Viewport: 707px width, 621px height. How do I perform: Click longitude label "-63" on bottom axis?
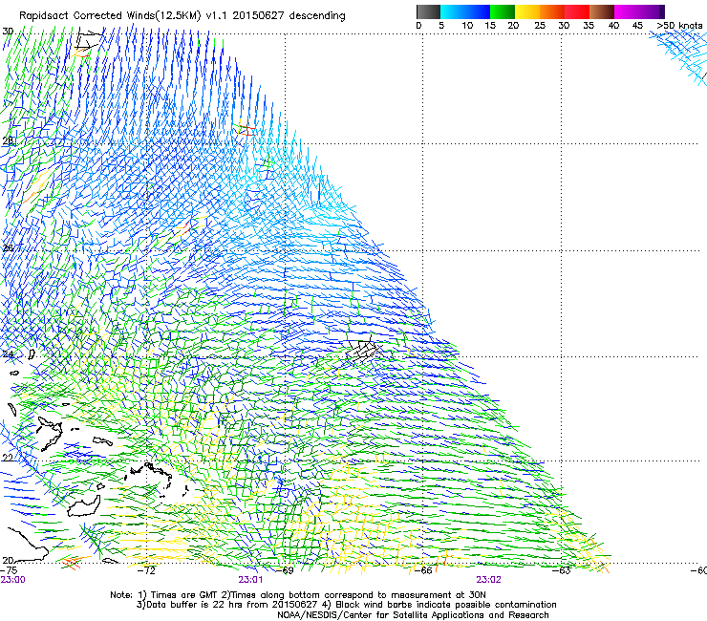pos(562,570)
